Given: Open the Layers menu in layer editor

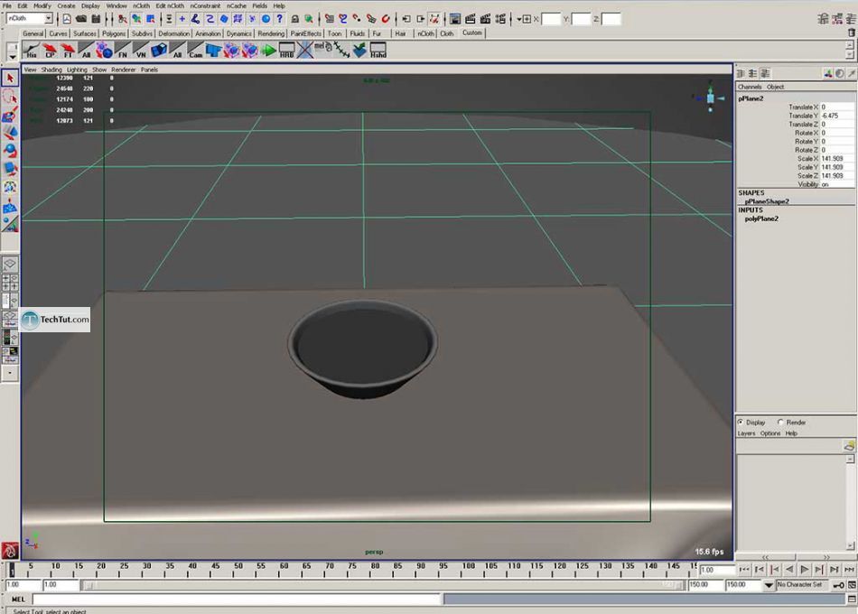Looking at the screenshot, I should 746,433.
